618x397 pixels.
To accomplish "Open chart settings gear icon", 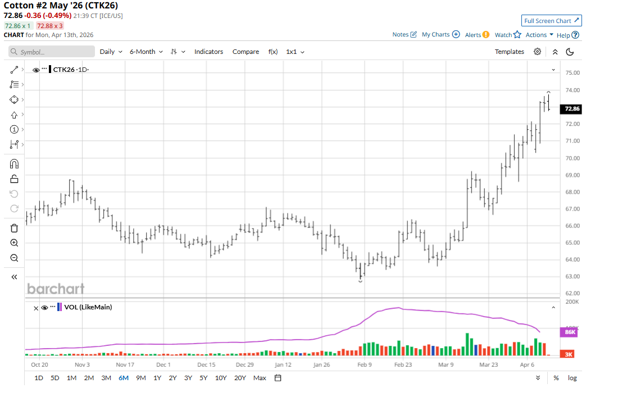I will (538, 52).
